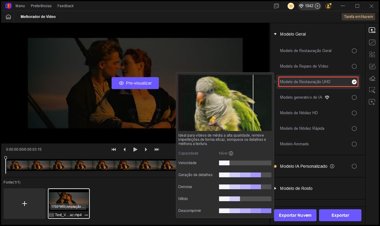380x226 pixels.
Task: Open the Menu item
Action: tap(20, 6)
